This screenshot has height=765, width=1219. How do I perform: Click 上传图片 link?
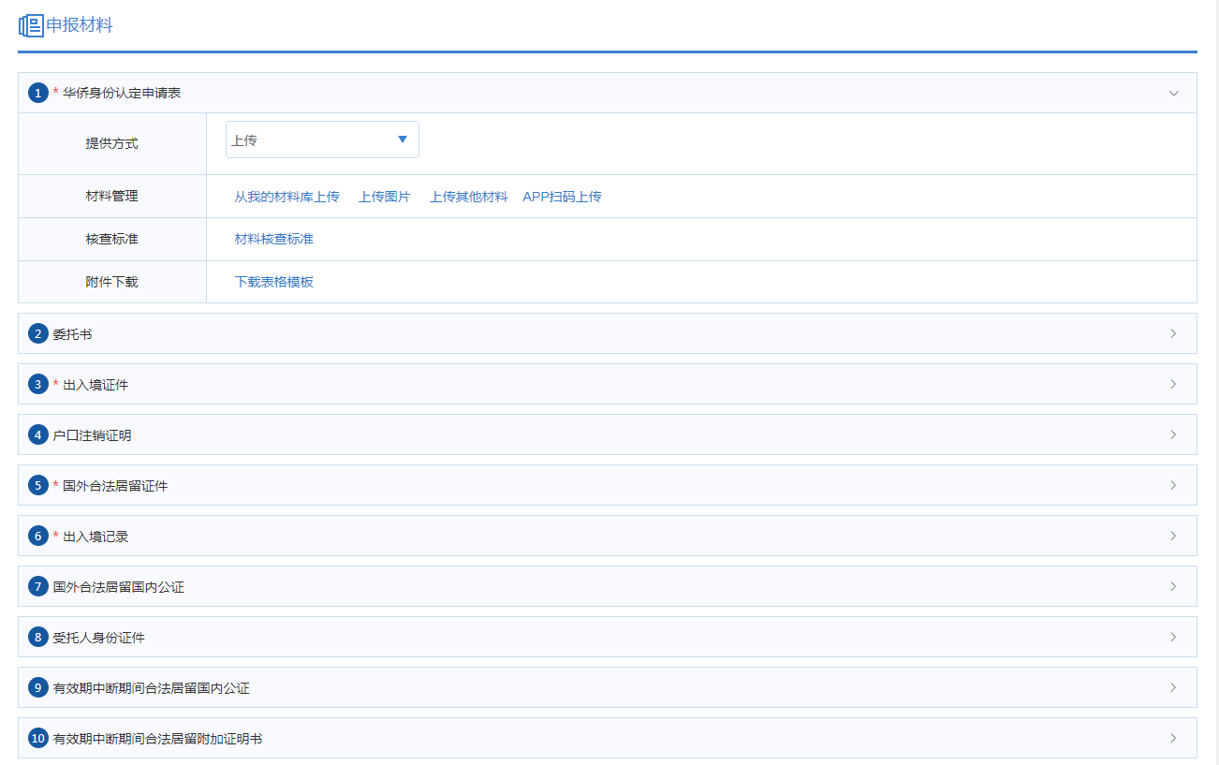(x=384, y=197)
